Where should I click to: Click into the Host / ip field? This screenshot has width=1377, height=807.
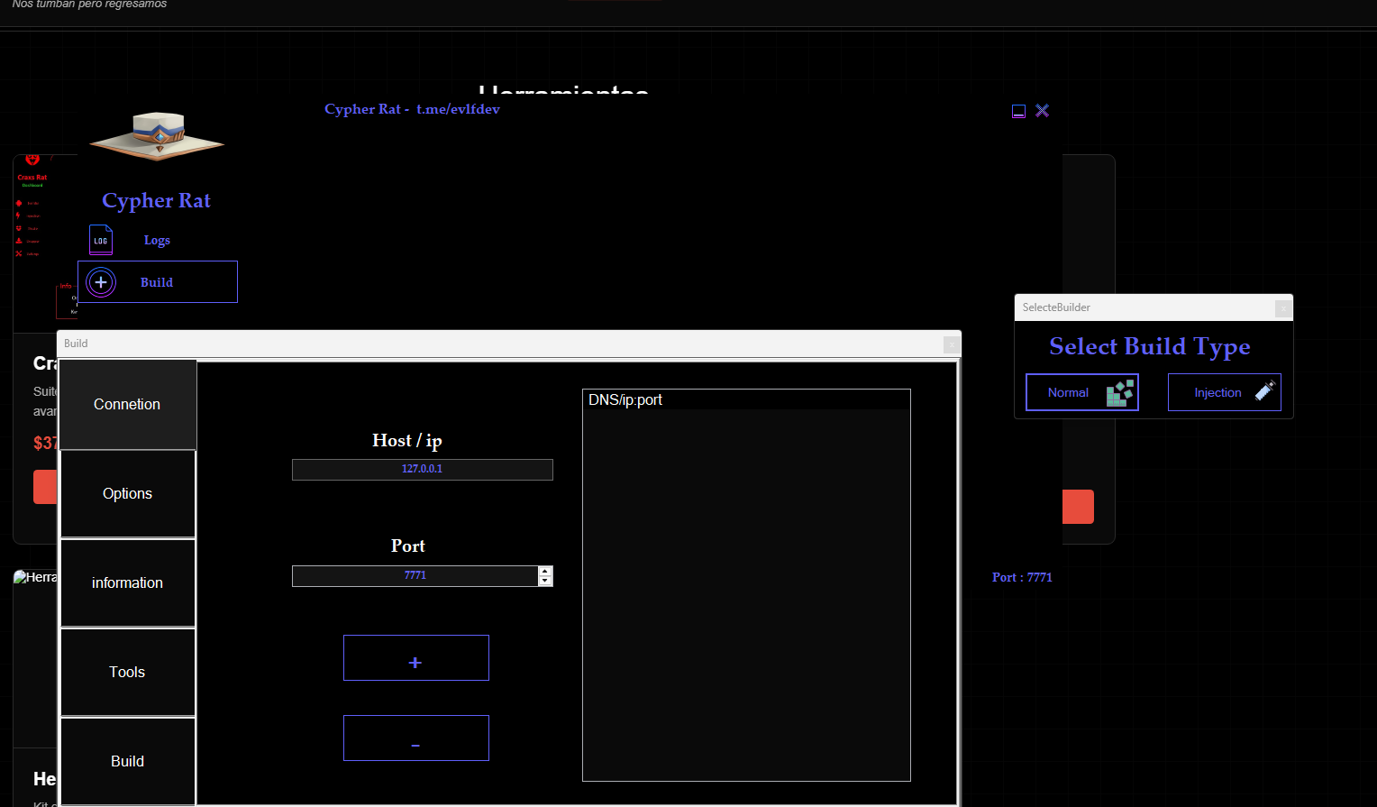(422, 470)
